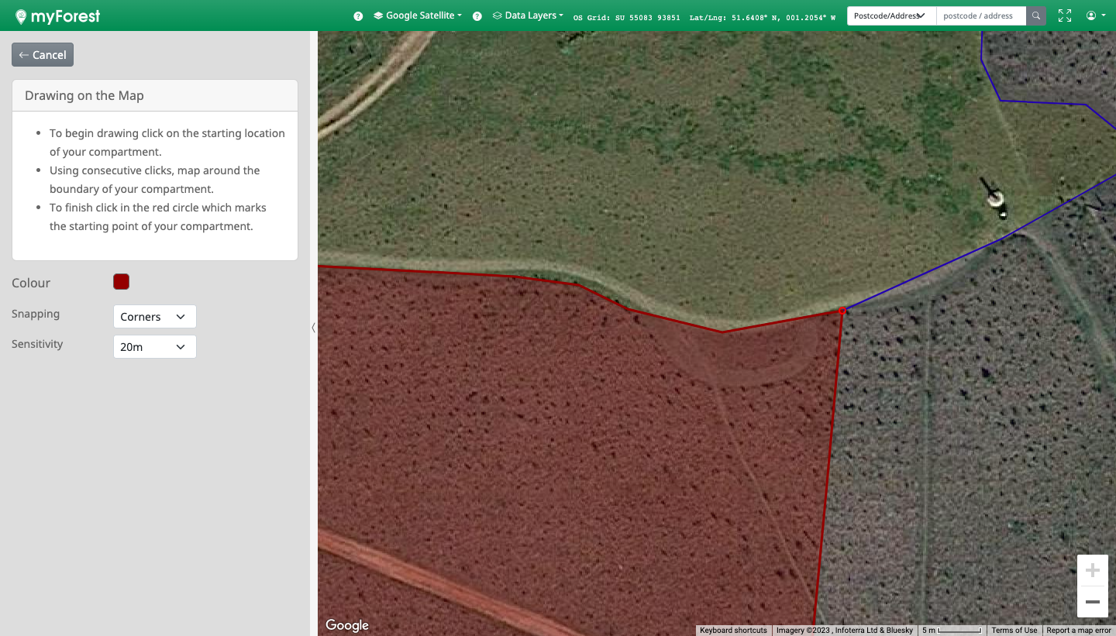Click red circle start point to finish

click(842, 311)
